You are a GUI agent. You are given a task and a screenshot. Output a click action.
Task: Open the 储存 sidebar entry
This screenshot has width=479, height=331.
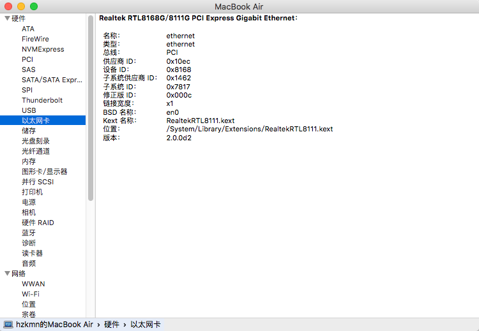[x=29, y=131]
